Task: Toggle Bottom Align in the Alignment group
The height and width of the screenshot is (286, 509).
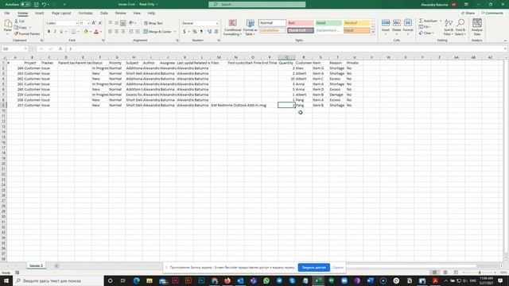Action: (123, 23)
